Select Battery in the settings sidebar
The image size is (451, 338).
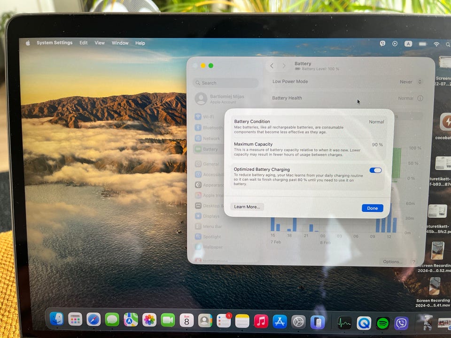click(x=207, y=149)
